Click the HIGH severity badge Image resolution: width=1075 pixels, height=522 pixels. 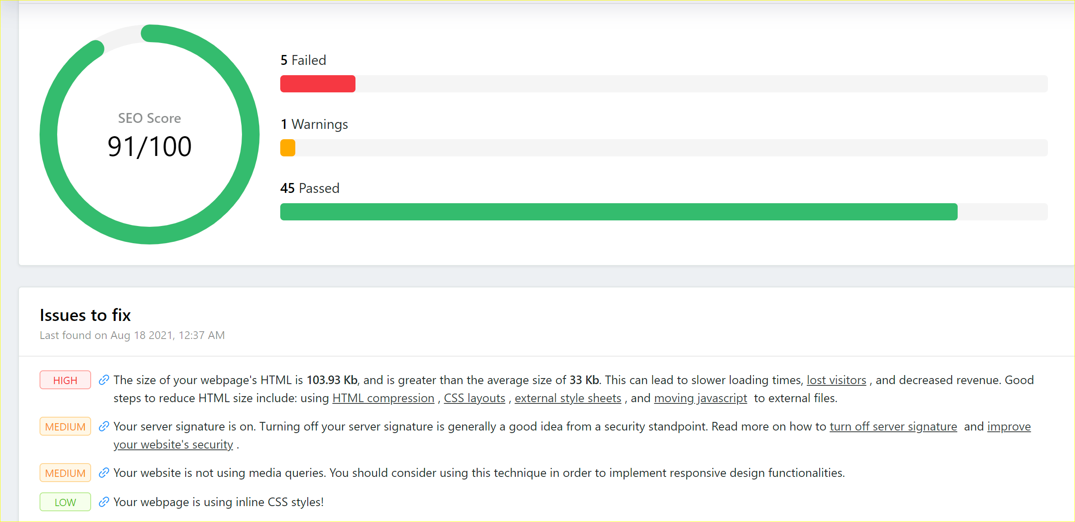(x=65, y=380)
